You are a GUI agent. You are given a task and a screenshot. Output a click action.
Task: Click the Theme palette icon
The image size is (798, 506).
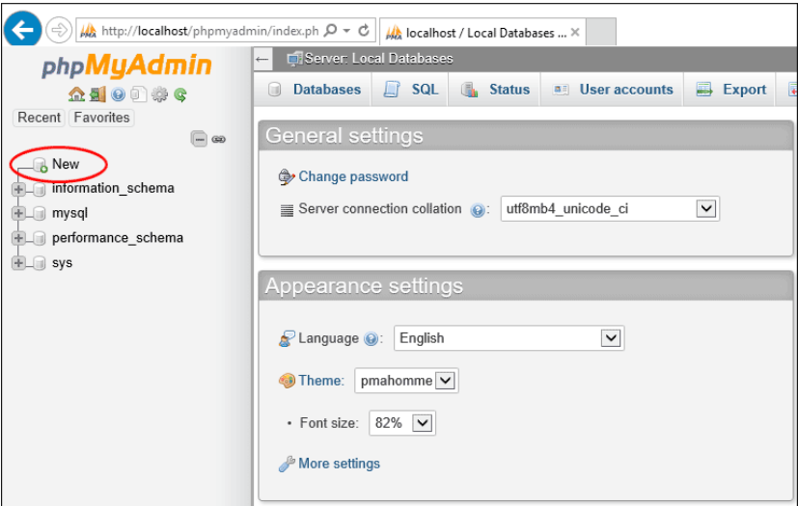click(x=287, y=381)
